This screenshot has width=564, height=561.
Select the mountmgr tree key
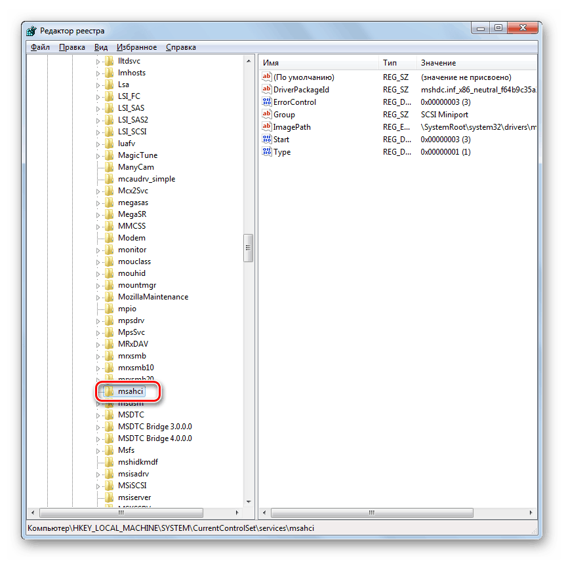point(137,285)
